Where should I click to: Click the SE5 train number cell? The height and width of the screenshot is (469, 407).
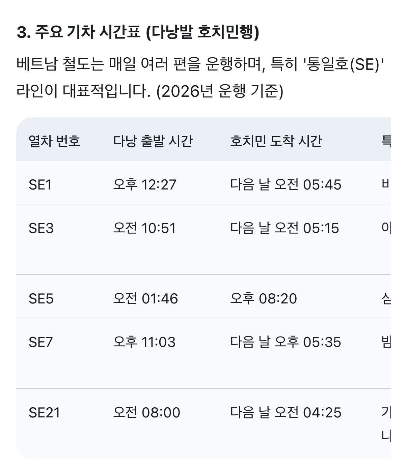(x=41, y=299)
